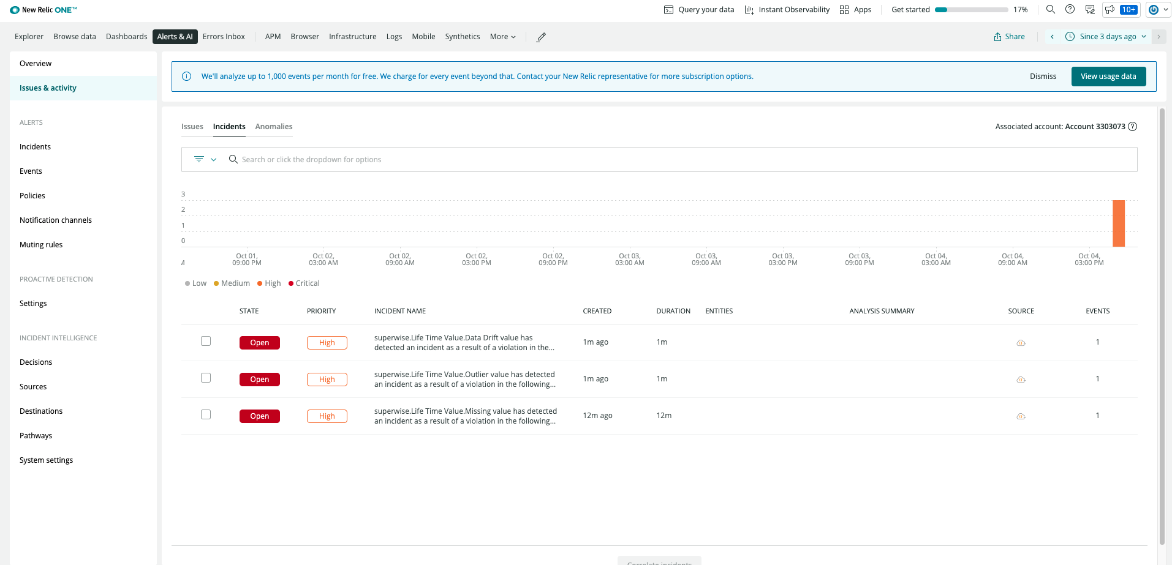Open the Explorer navigation item

point(29,37)
